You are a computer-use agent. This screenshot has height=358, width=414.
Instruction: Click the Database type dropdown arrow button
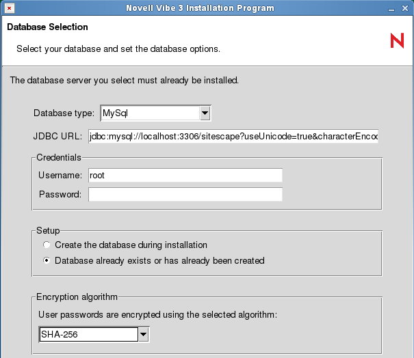tap(204, 113)
